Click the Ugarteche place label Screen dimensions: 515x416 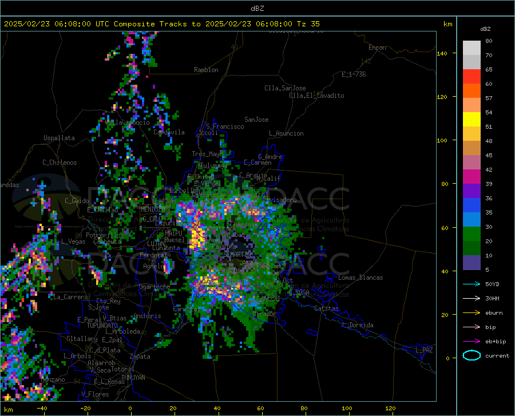pyautogui.click(x=154, y=287)
